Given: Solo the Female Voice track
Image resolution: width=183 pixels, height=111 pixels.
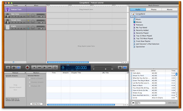Looking at the screenshot, I should [18, 23].
